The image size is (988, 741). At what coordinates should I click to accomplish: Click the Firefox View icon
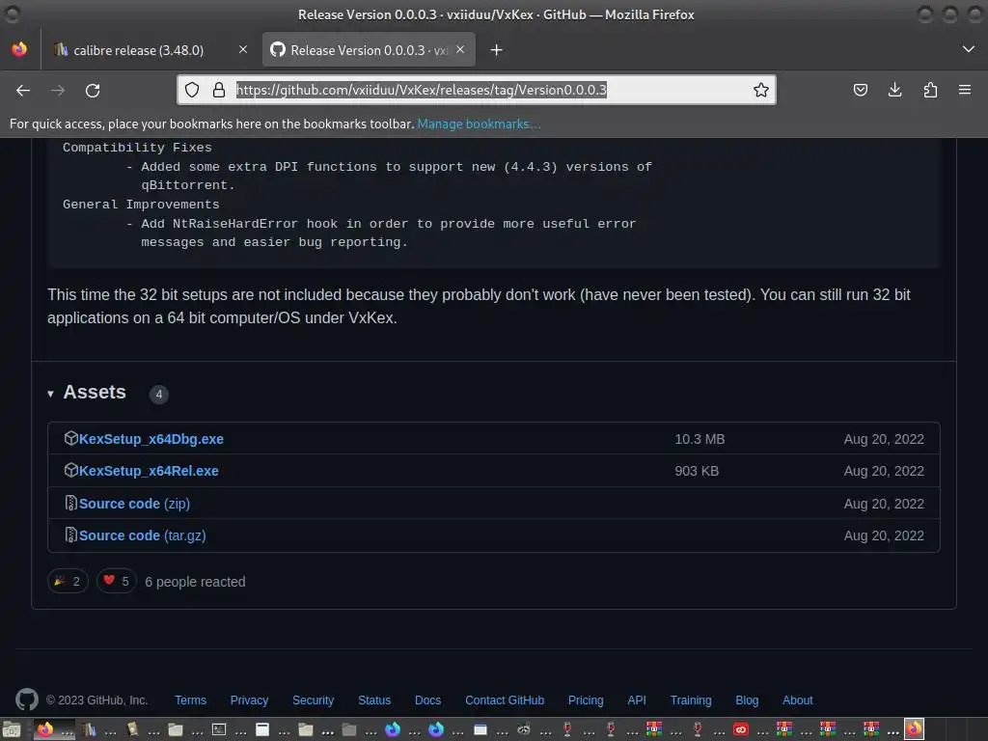click(19, 49)
